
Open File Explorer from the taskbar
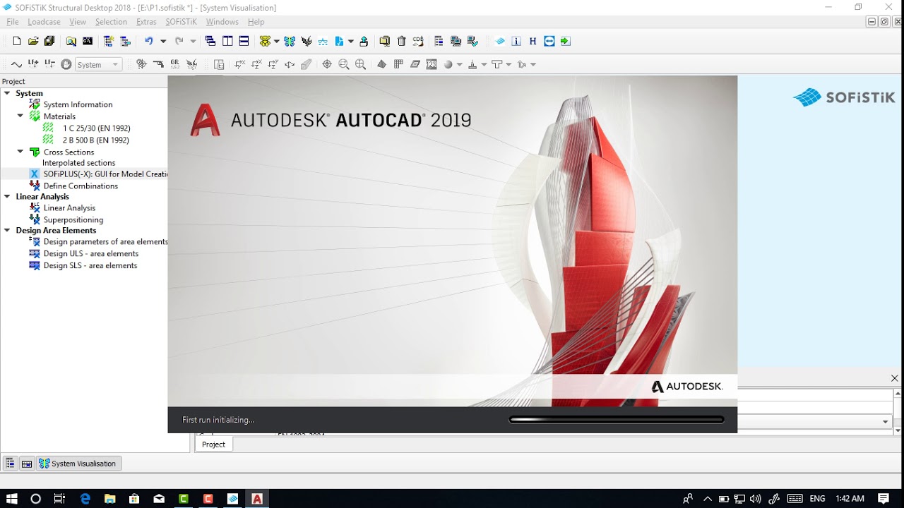(x=109, y=499)
